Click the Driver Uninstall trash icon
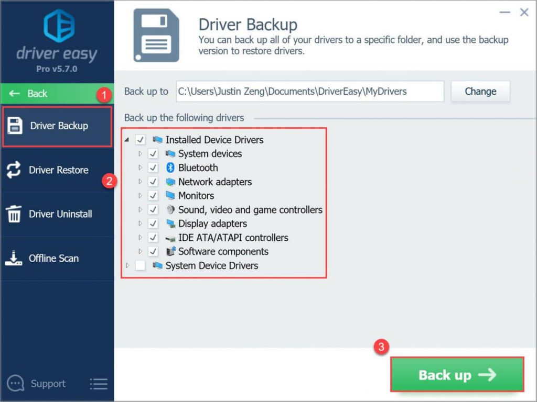 (x=14, y=214)
